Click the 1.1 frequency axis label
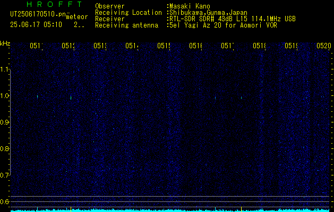334x212 pixels. 5,69
